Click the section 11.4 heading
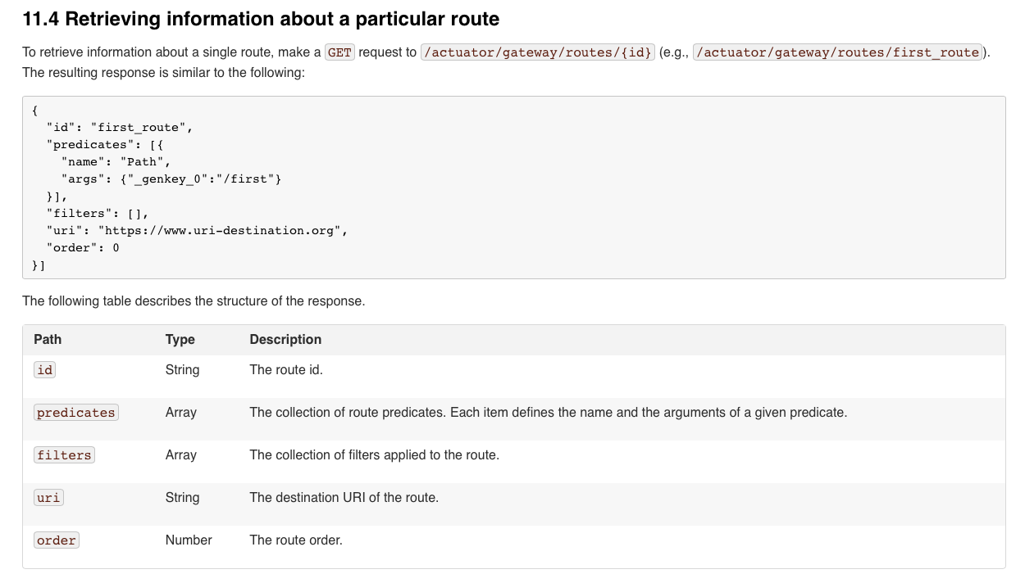Viewport: 1025px width, 583px height. click(x=261, y=19)
